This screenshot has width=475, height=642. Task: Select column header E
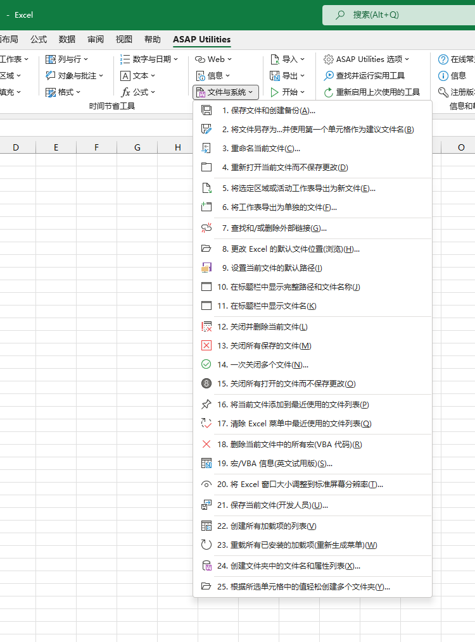pyautogui.click(x=56, y=147)
